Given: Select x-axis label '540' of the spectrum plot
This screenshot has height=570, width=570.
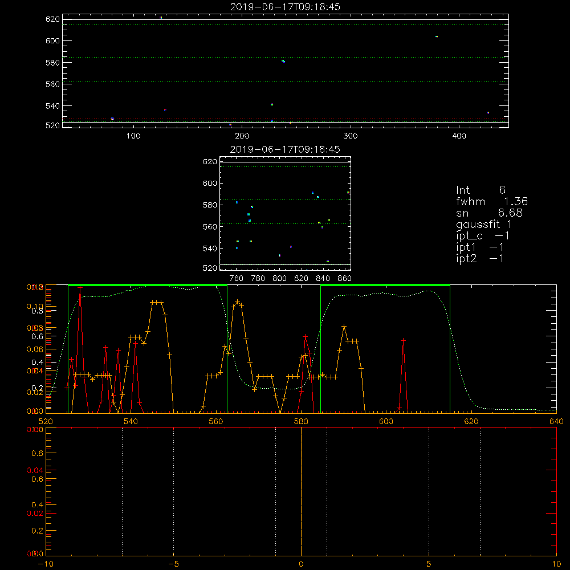Looking at the screenshot, I should tap(131, 421).
